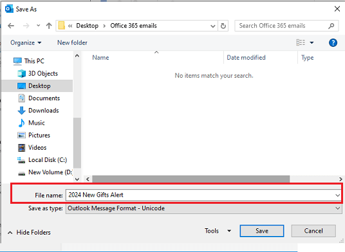Click the Forward navigation arrow
Screen dimensions: 345x252
point(26,26)
